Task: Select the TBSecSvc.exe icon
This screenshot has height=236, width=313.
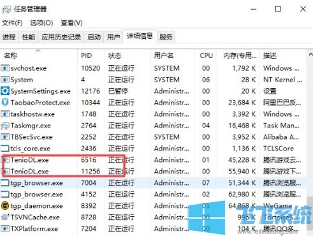Action: [x=5, y=137]
